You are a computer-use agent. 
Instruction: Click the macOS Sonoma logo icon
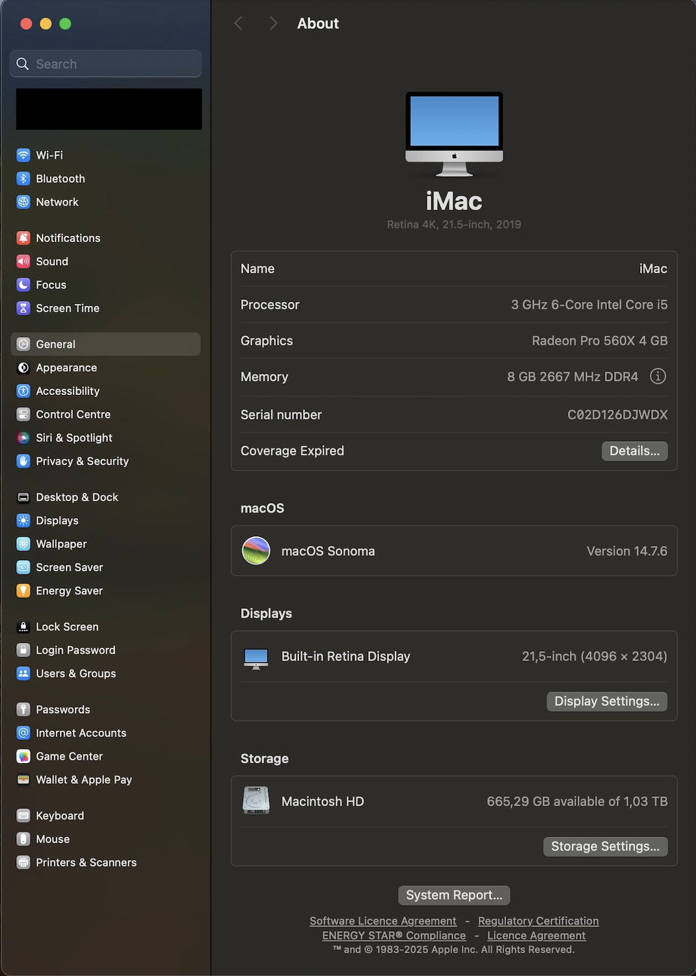pos(256,550)
